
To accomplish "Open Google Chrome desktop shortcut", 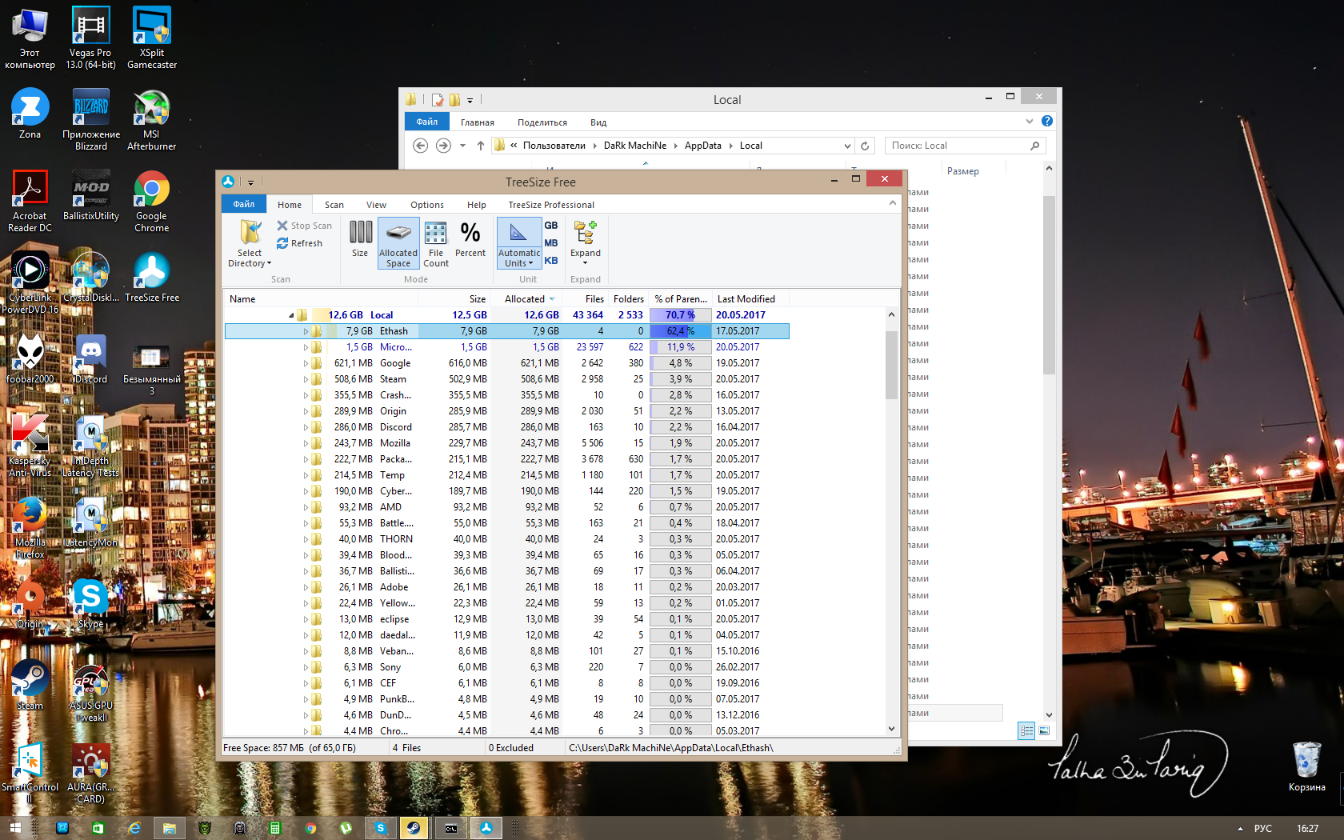I will (x=152, y=202).
